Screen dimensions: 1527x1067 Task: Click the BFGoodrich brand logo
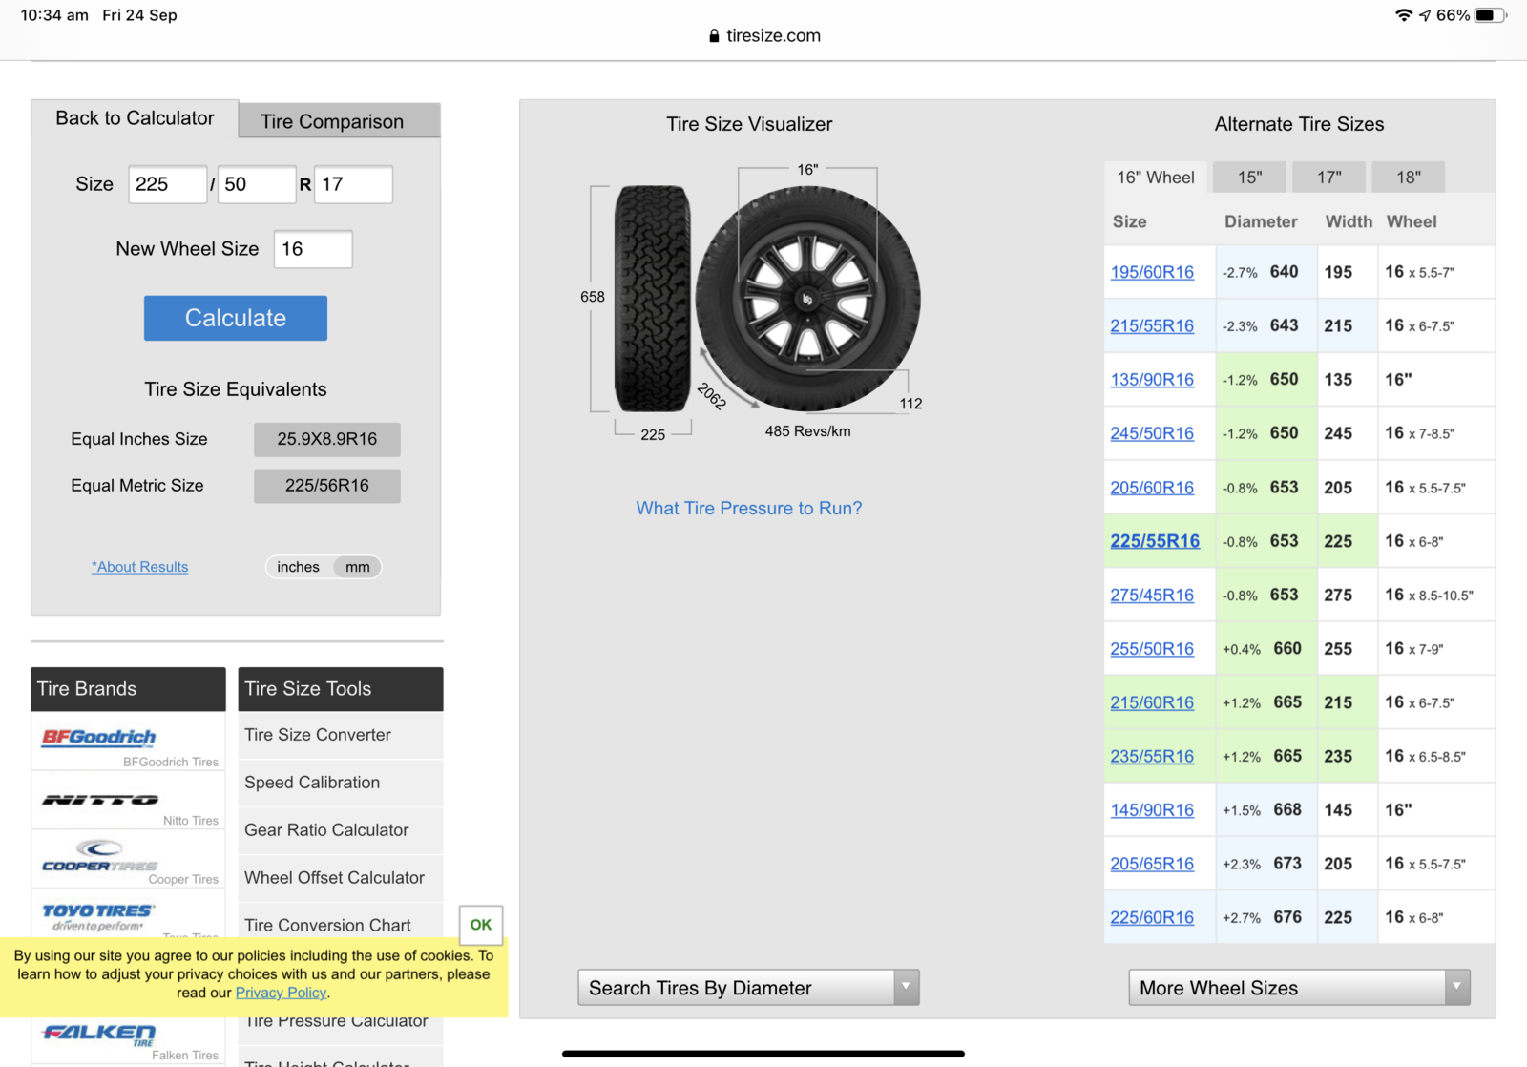[x=99, y=737]
